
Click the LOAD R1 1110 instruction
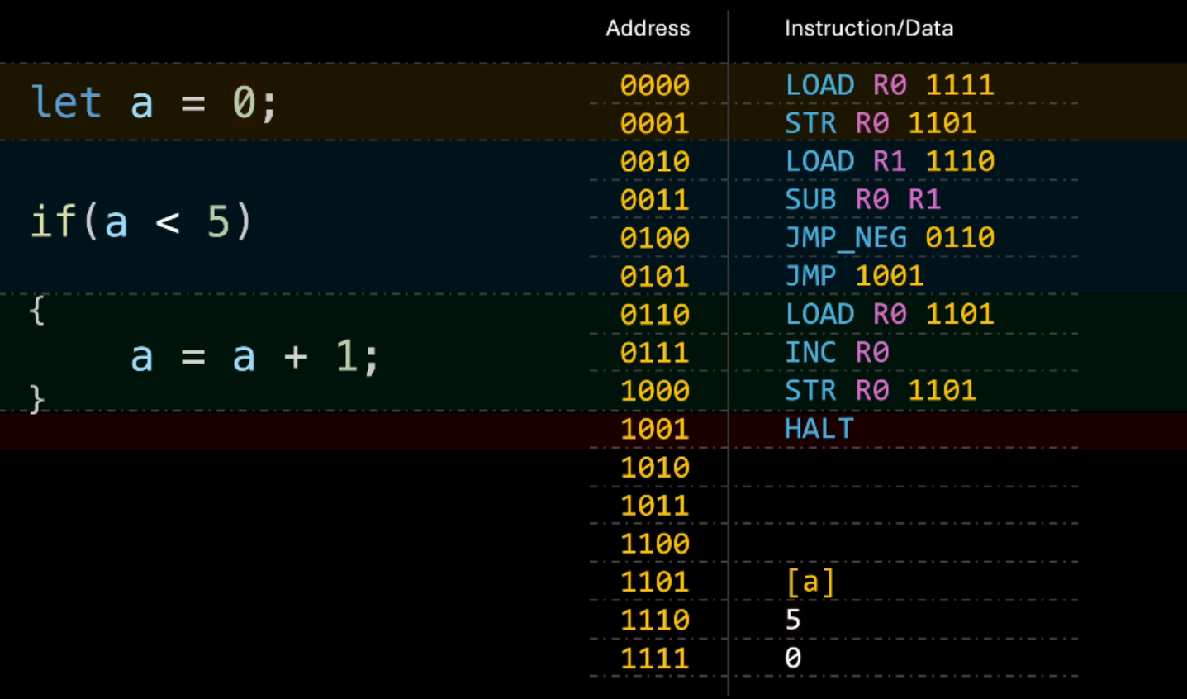click(x=889, y=161)
